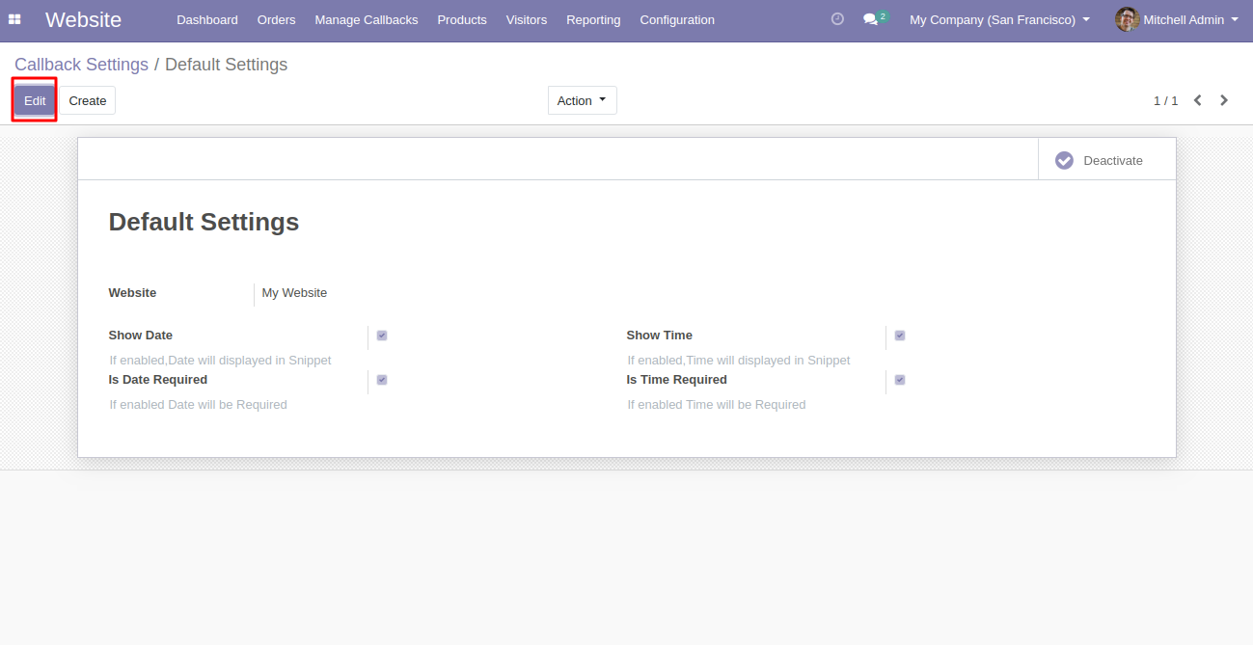Uncheck the Show Date checkbox
Viewport: 1253px width, 645px height.
coord(381,336)
